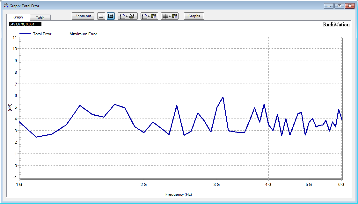The height and width of the screenshot is (204, 358).
Task: Print the graph using the printer icon
Action: point(128,16)
